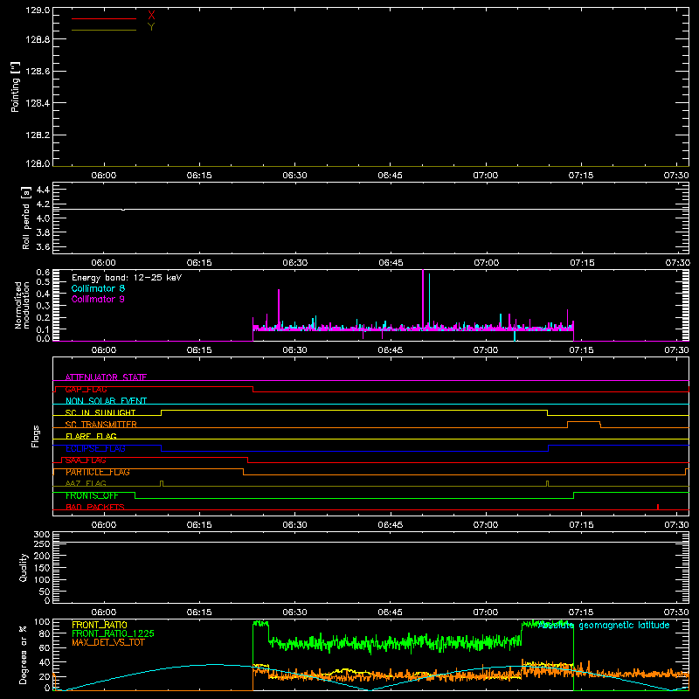Screen dimensions: 699x699
Task: Click the BAD_PACKETS red spike near 07:27
Action: click(658, 507)
